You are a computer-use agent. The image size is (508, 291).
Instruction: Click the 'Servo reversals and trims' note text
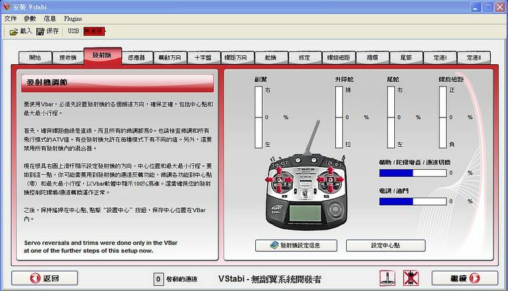click(x=101, y=247)
